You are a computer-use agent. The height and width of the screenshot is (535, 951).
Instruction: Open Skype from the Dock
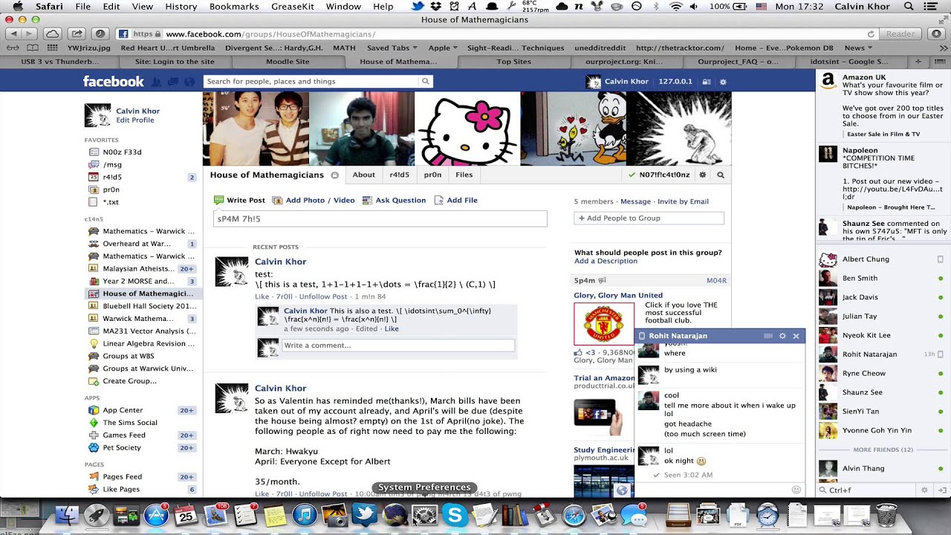(x=455, y=515)
